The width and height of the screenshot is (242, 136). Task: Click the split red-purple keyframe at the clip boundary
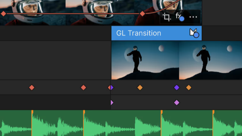[111, 87]
